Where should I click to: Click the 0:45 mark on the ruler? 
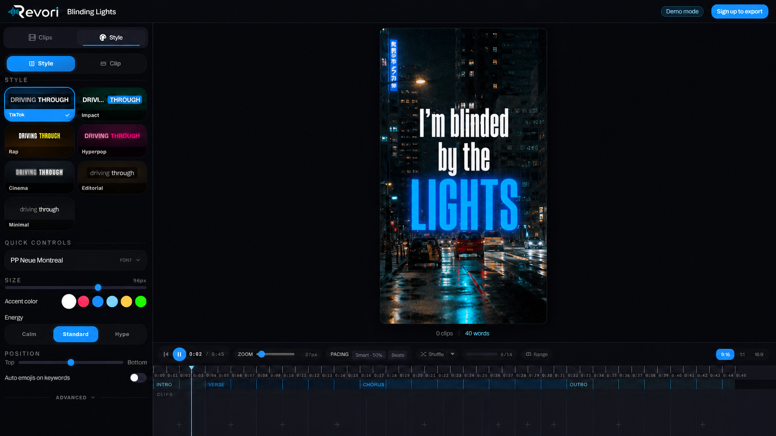click(741, 375)
